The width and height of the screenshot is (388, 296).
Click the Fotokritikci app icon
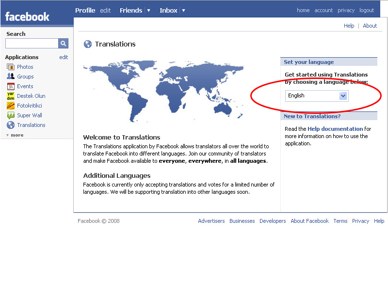[x=11, y=106]
